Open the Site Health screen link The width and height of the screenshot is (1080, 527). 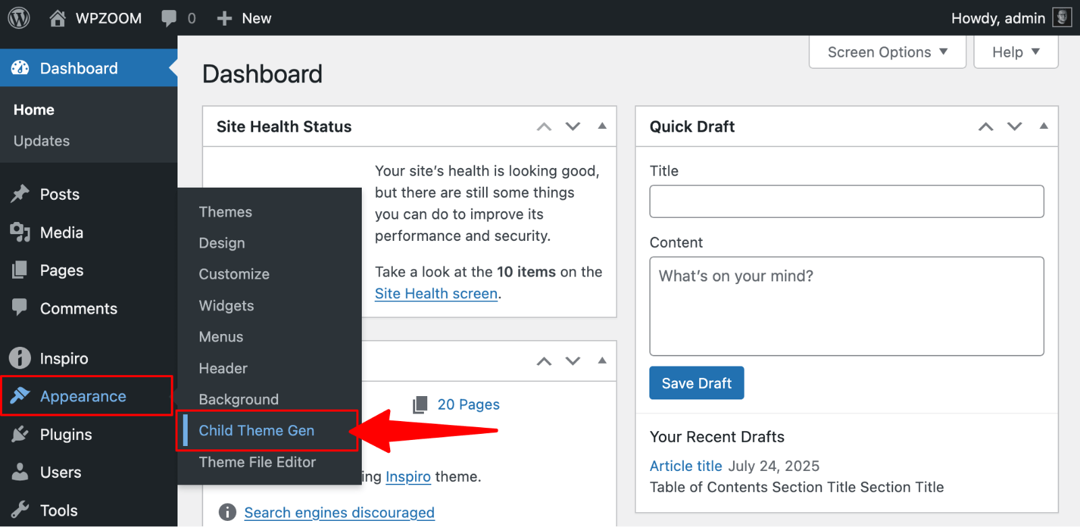tap(436, 294)
